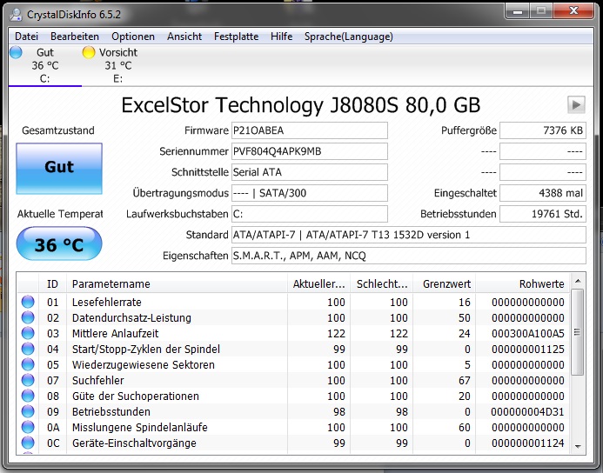Click the Mittlere Anlaufzeit parameter name
This screenshot has width=603, height=473.
click(x=116, y=333)
